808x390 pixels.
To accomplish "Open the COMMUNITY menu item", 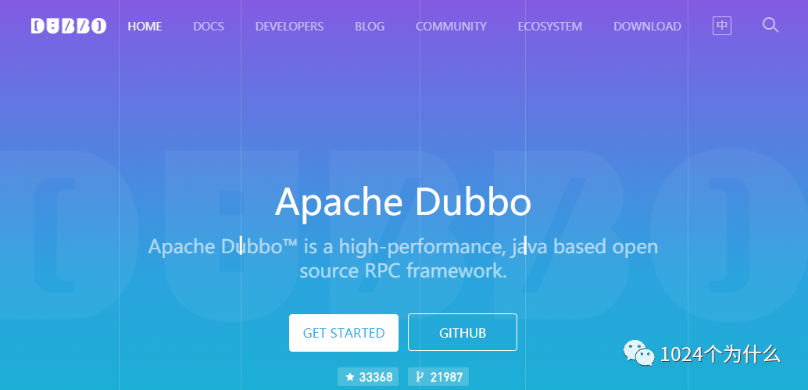I will pyautogui.click(x=451, y=27).
